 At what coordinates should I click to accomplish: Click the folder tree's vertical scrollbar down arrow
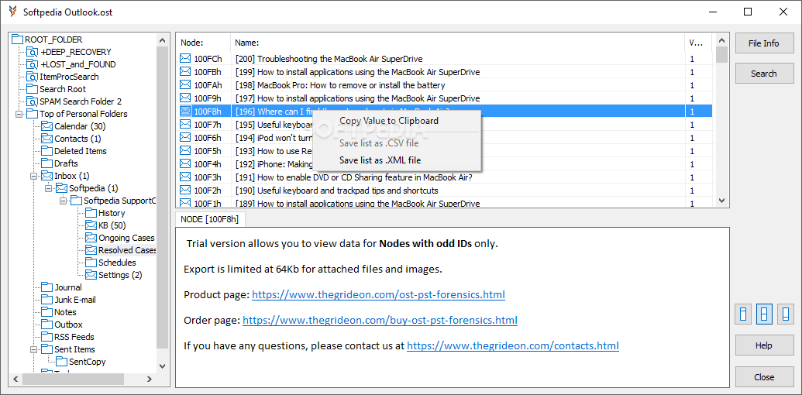[x=162, y=366]
